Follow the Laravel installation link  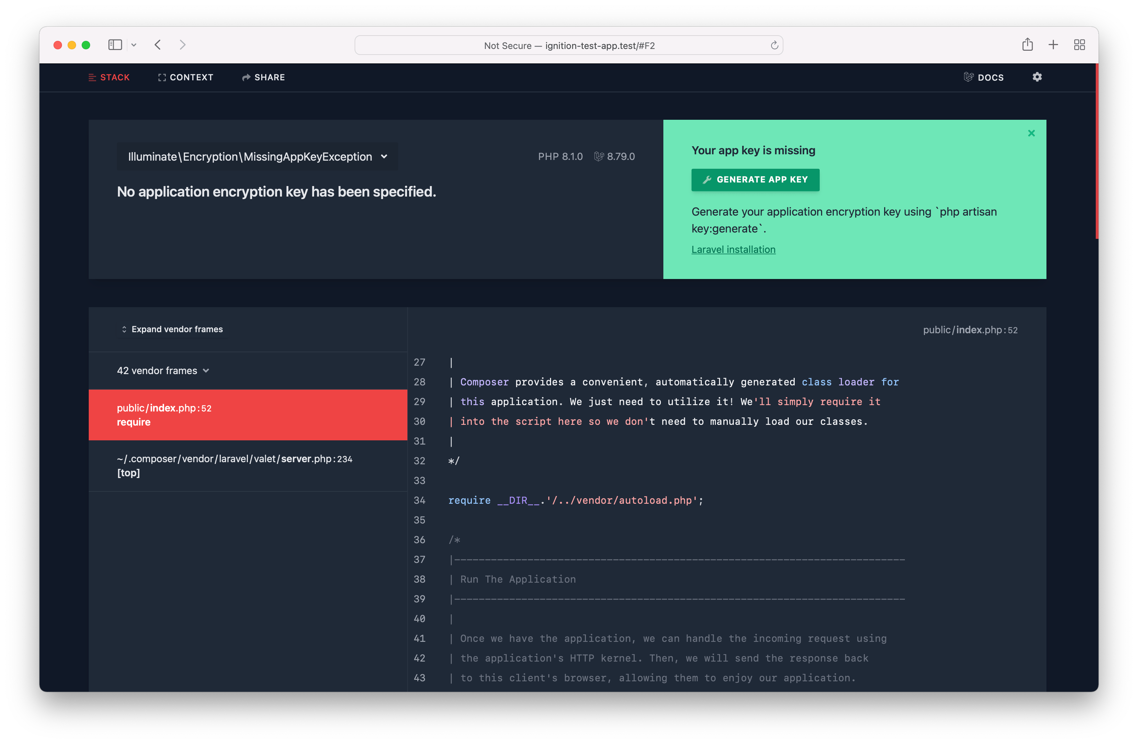pos(733,250)
